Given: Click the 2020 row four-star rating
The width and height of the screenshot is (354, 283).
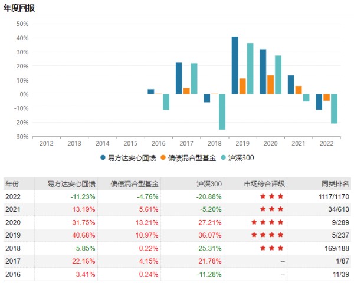Looking at the screenshot, I should click(267, 222).
